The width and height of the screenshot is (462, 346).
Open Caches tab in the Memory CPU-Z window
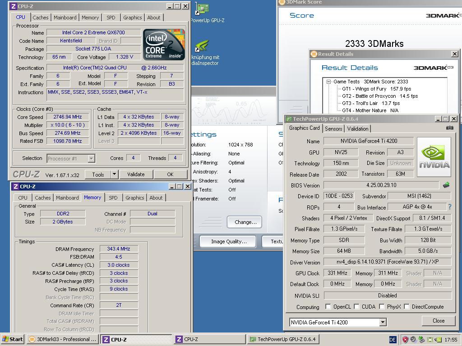pyautogui.click(x=43, y=198)
